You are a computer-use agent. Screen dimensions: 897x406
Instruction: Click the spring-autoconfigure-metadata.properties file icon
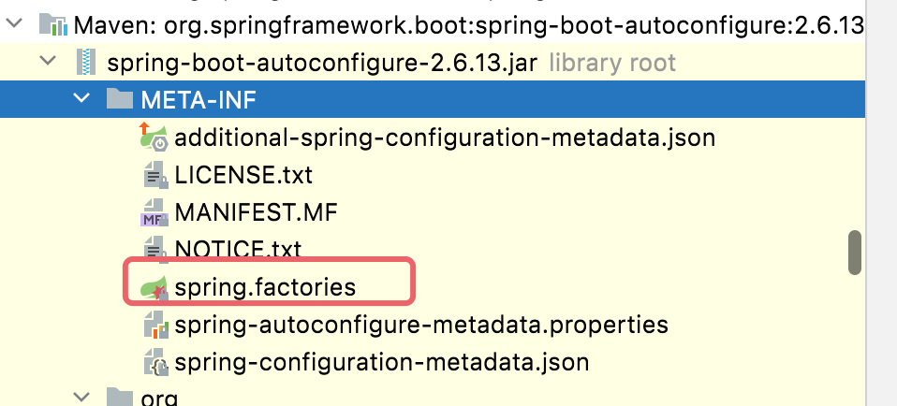point(153,326)
